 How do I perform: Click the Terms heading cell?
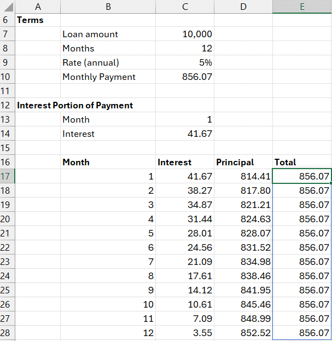click(x=31, y=20)
